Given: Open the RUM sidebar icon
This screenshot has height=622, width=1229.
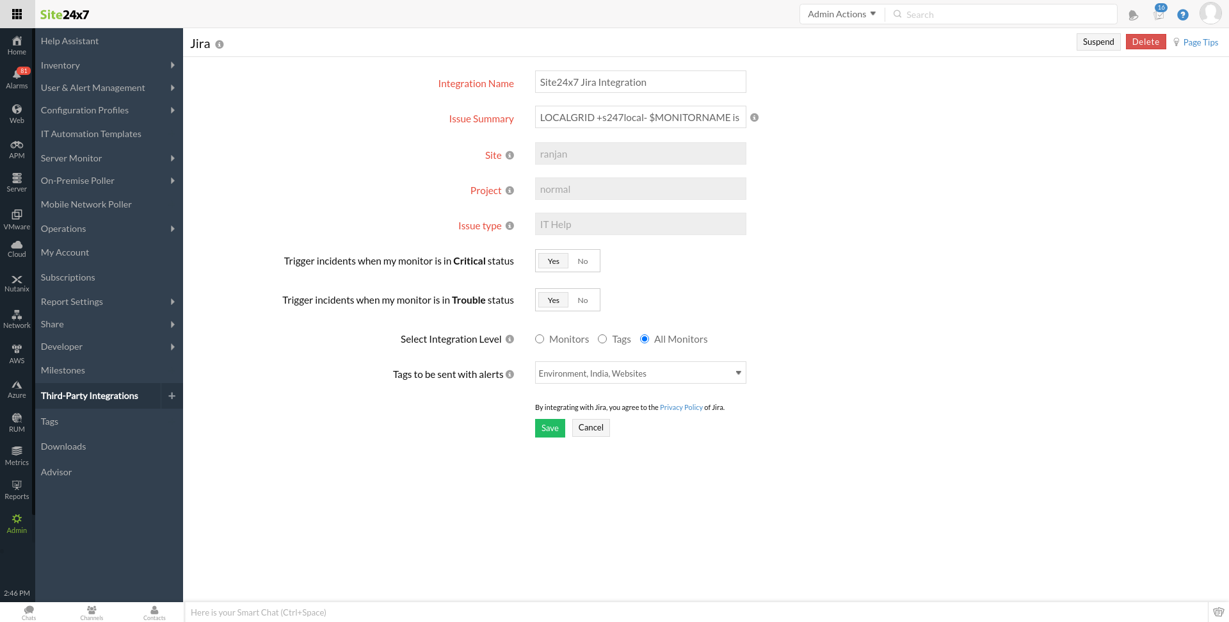Looking at the screenshot, I should coord(17,422).
